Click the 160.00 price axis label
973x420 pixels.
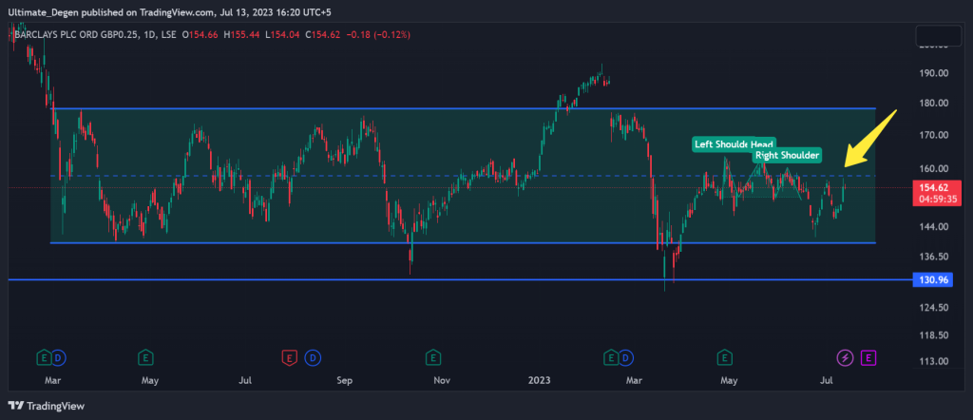point(932,168)
